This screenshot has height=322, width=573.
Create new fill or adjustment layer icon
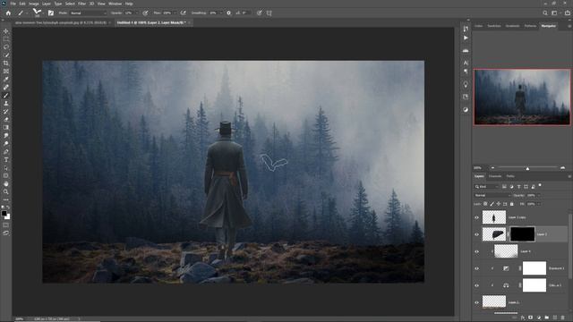coord(539,318)
